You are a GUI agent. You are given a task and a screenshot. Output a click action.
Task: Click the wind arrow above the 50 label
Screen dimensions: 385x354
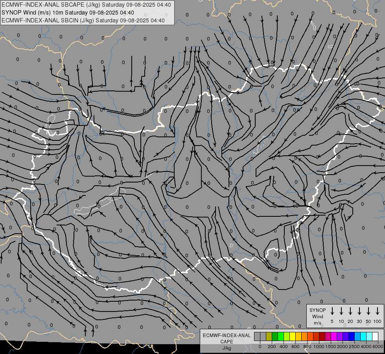click(368, 311)
